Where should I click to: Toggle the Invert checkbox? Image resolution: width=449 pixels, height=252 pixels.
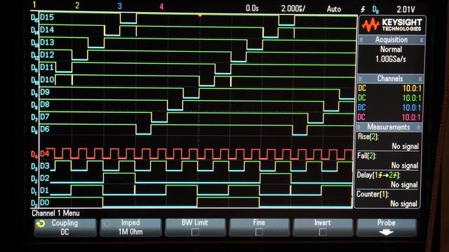tap(323, 232)
